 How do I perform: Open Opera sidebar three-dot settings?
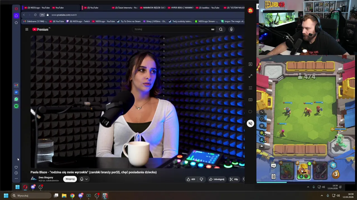pyautogui.click(x=16, y=179)
